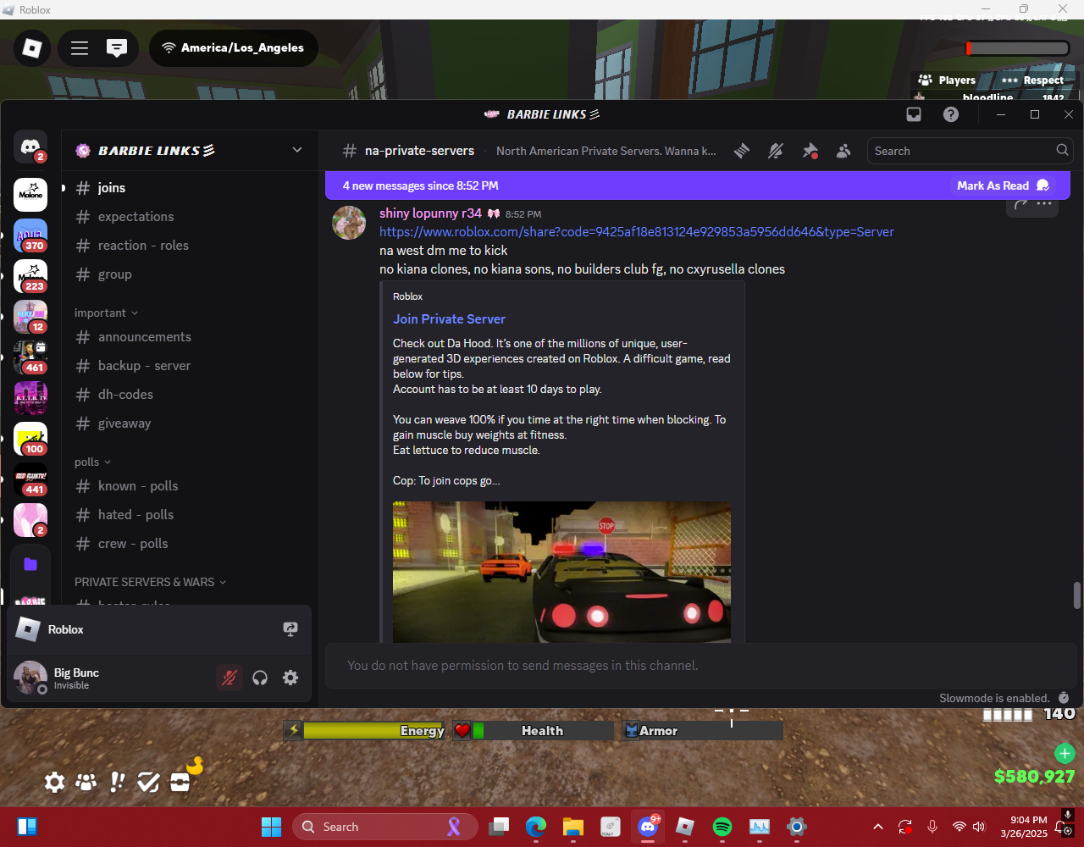
Task: Toggle channel notification mute bell
Action: click(x=776, y=151)
